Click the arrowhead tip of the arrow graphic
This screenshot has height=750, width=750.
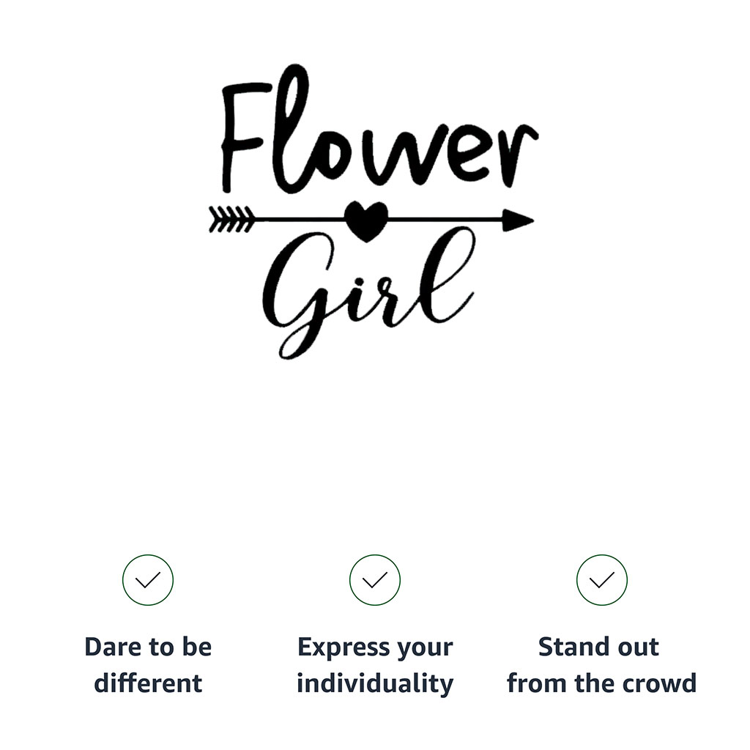point(518,220)
